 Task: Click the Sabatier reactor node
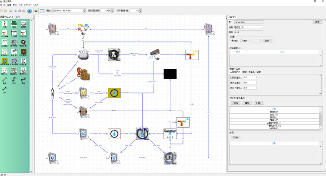click(x=170, y=133)
